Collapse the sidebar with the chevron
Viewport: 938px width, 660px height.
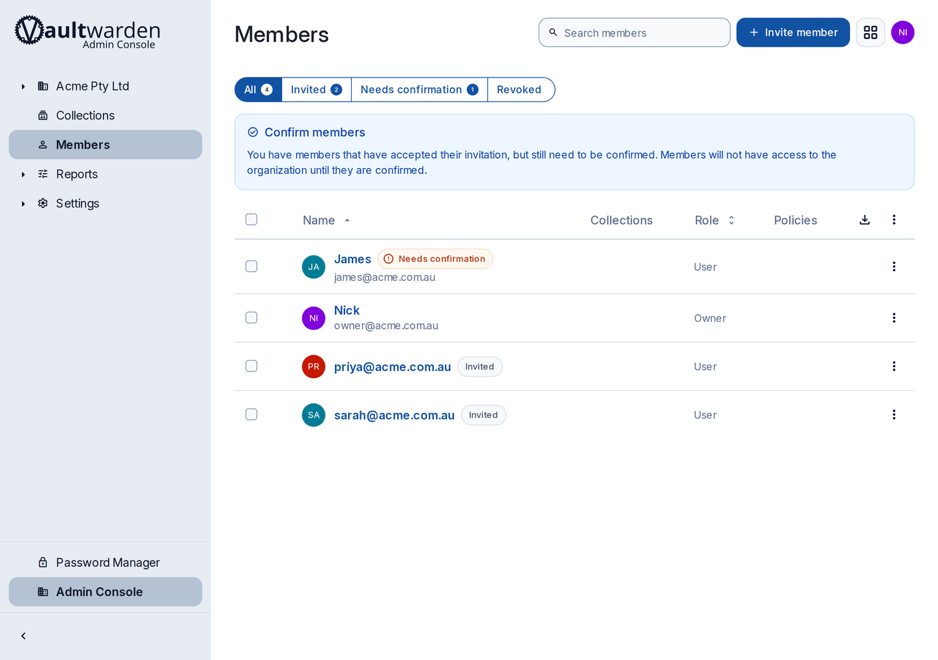(23, 636)
